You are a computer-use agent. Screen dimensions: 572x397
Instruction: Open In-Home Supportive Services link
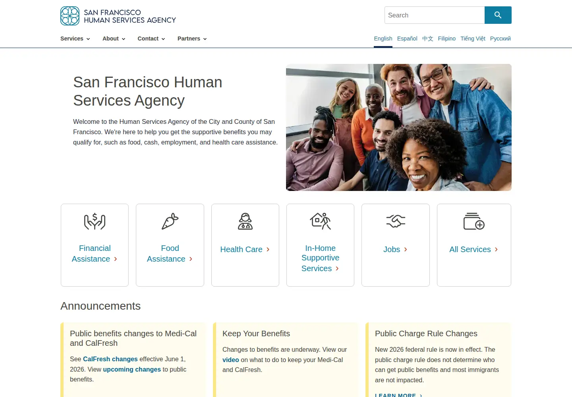point(321,258)
